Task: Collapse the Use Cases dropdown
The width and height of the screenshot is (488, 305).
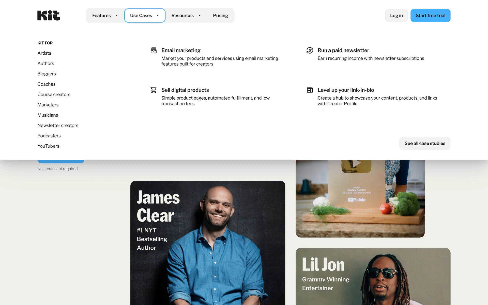Action: click(x=145, y=16)
